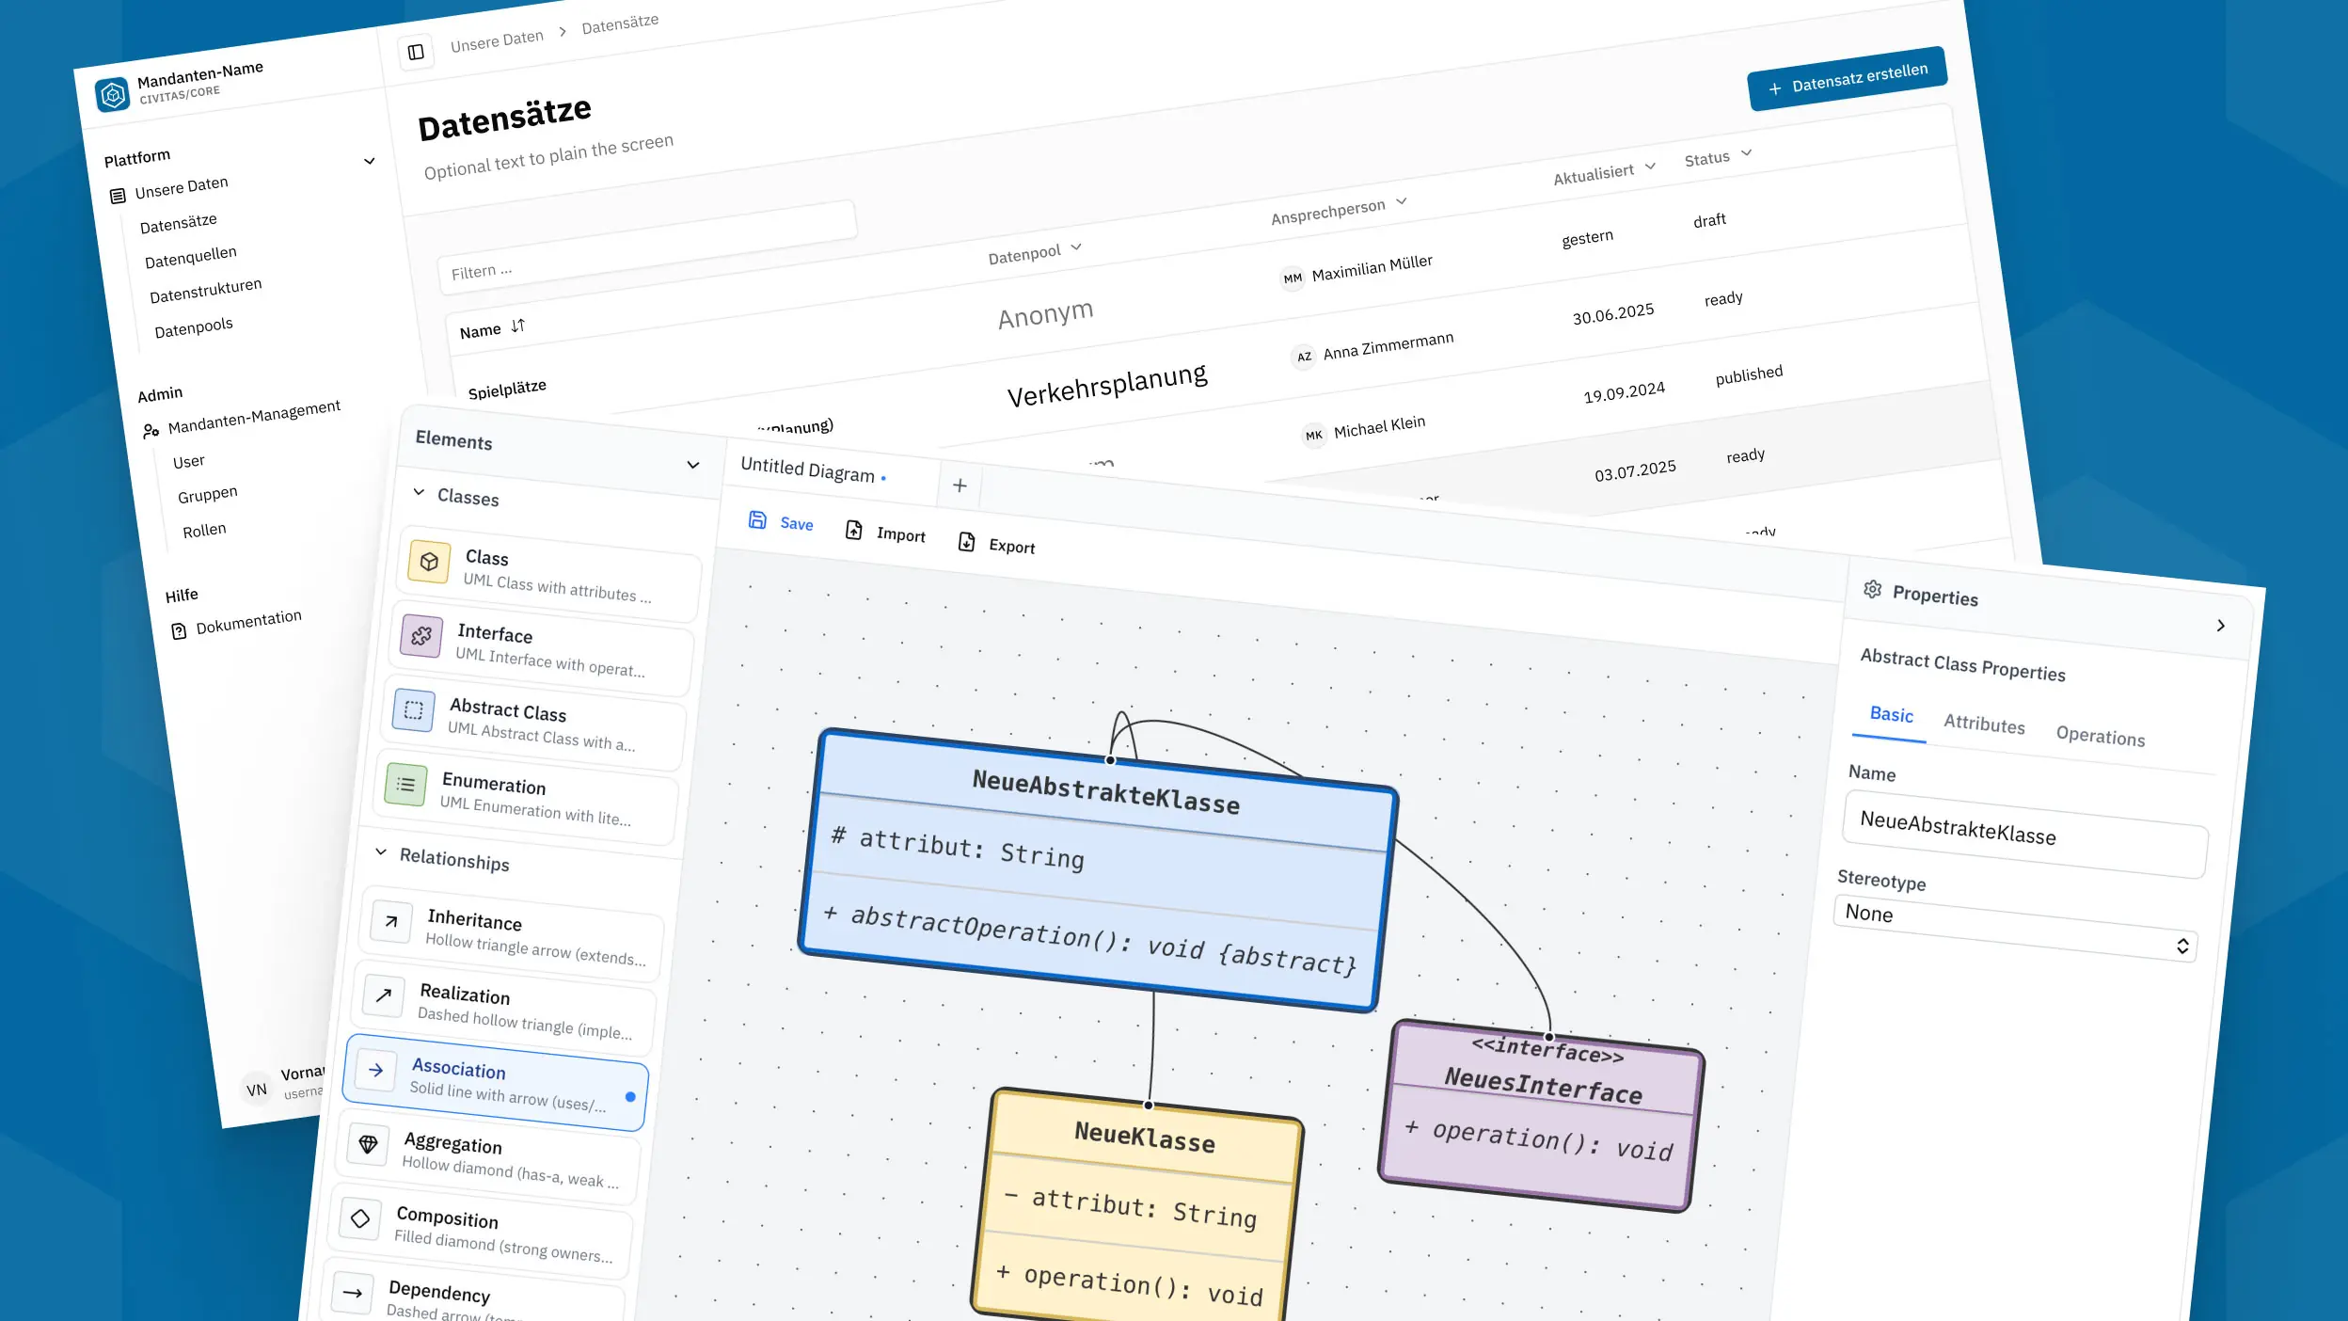
Task: Switch to the Operations tab
Action: pyautogui.click(x=2101, y=736)
